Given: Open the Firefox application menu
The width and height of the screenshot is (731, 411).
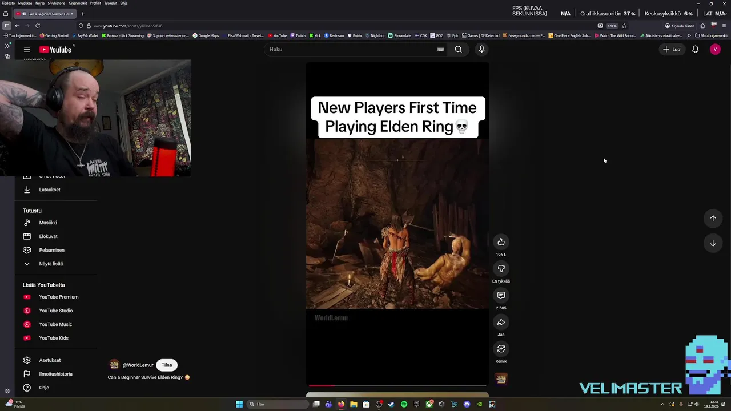Looking at the screenshot, I should click(x=724, y=26).
